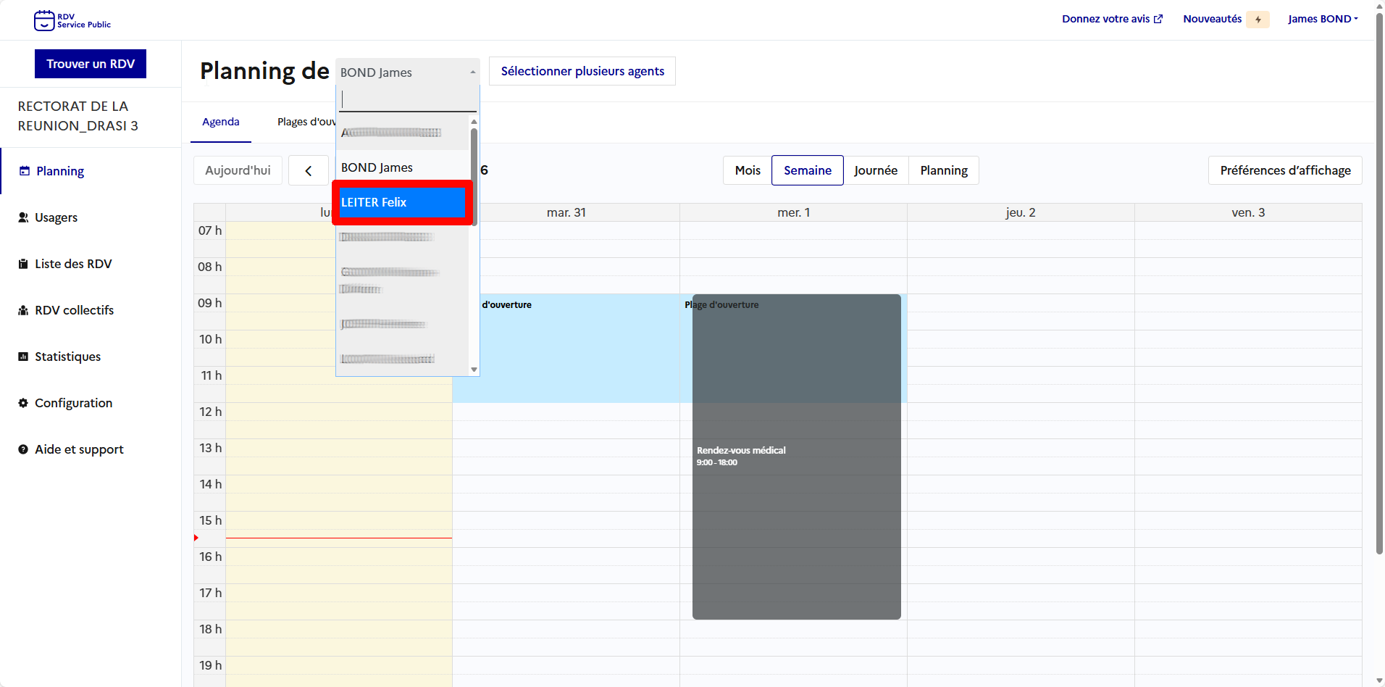This screenshot has width=1385, height=687.
Task: Go to previous week with left chevron
Action: click(x=309, y=170)
